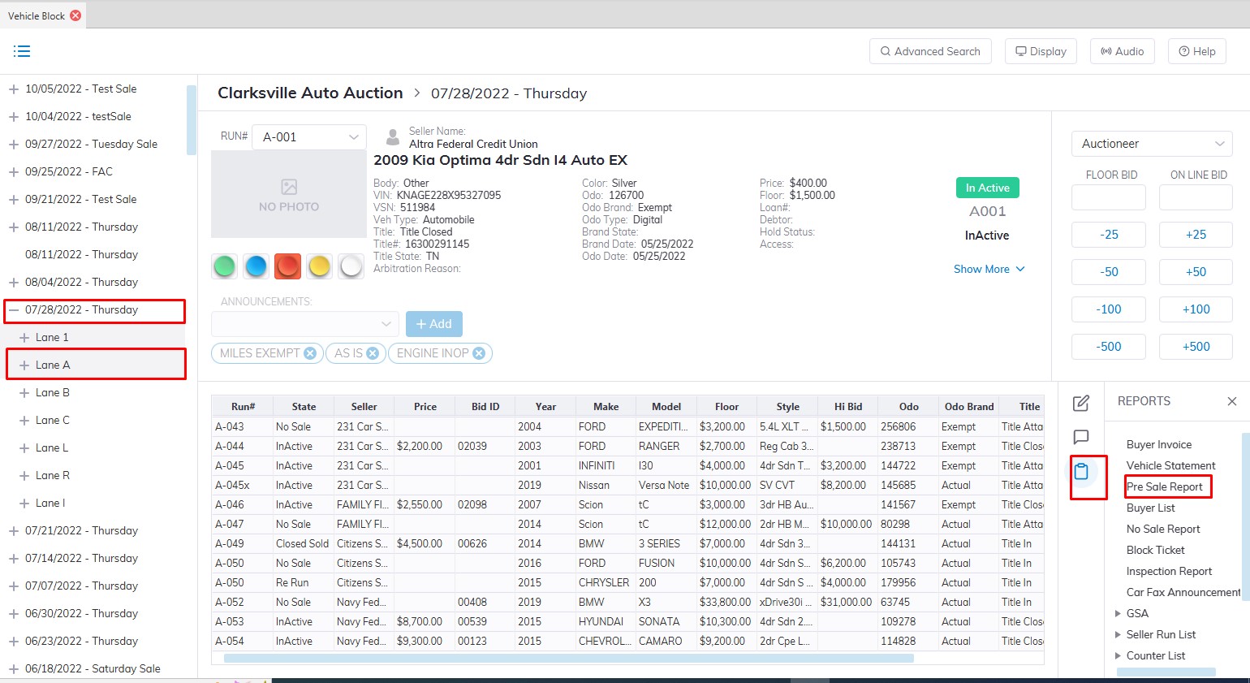Open the reports clipboard icon

click(1081, 471)
